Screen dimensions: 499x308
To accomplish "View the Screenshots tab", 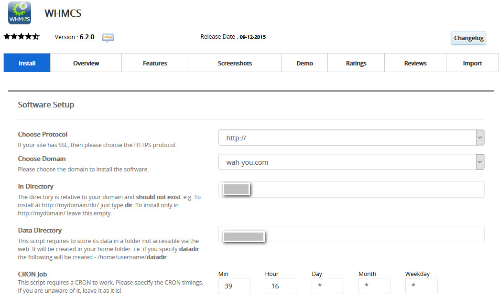I will coord(235,63).
